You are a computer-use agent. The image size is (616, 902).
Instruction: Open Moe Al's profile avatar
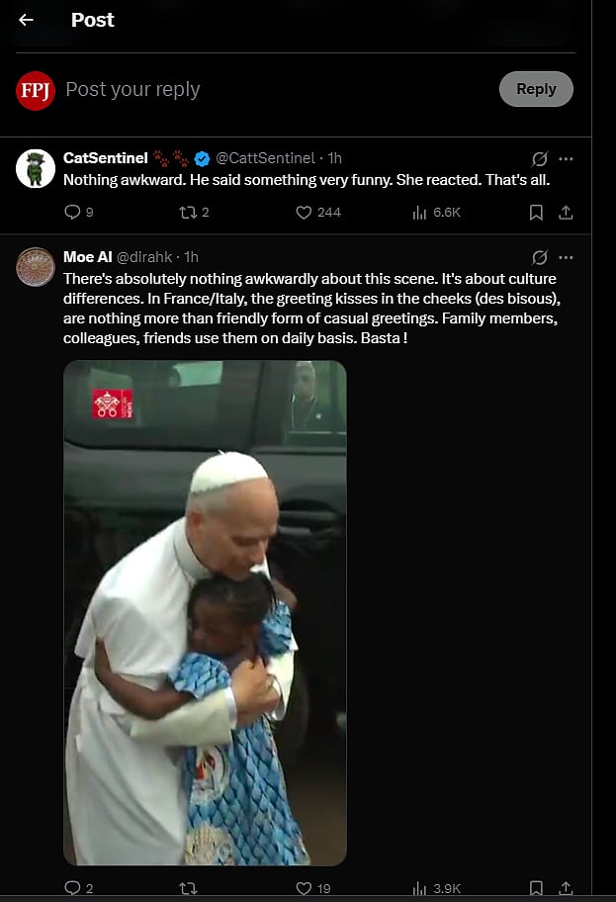pyautogui.click(x=36, y=267)
